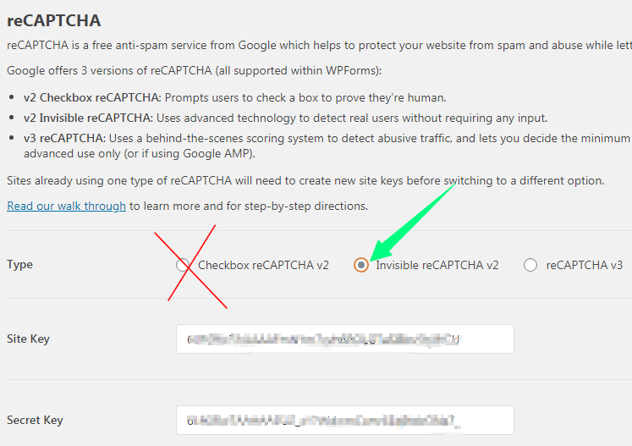The width and height of the screenshot is (632, 446).
Task: Click the 'Sites already using one type' notice
Action: (x=305, y=180)
